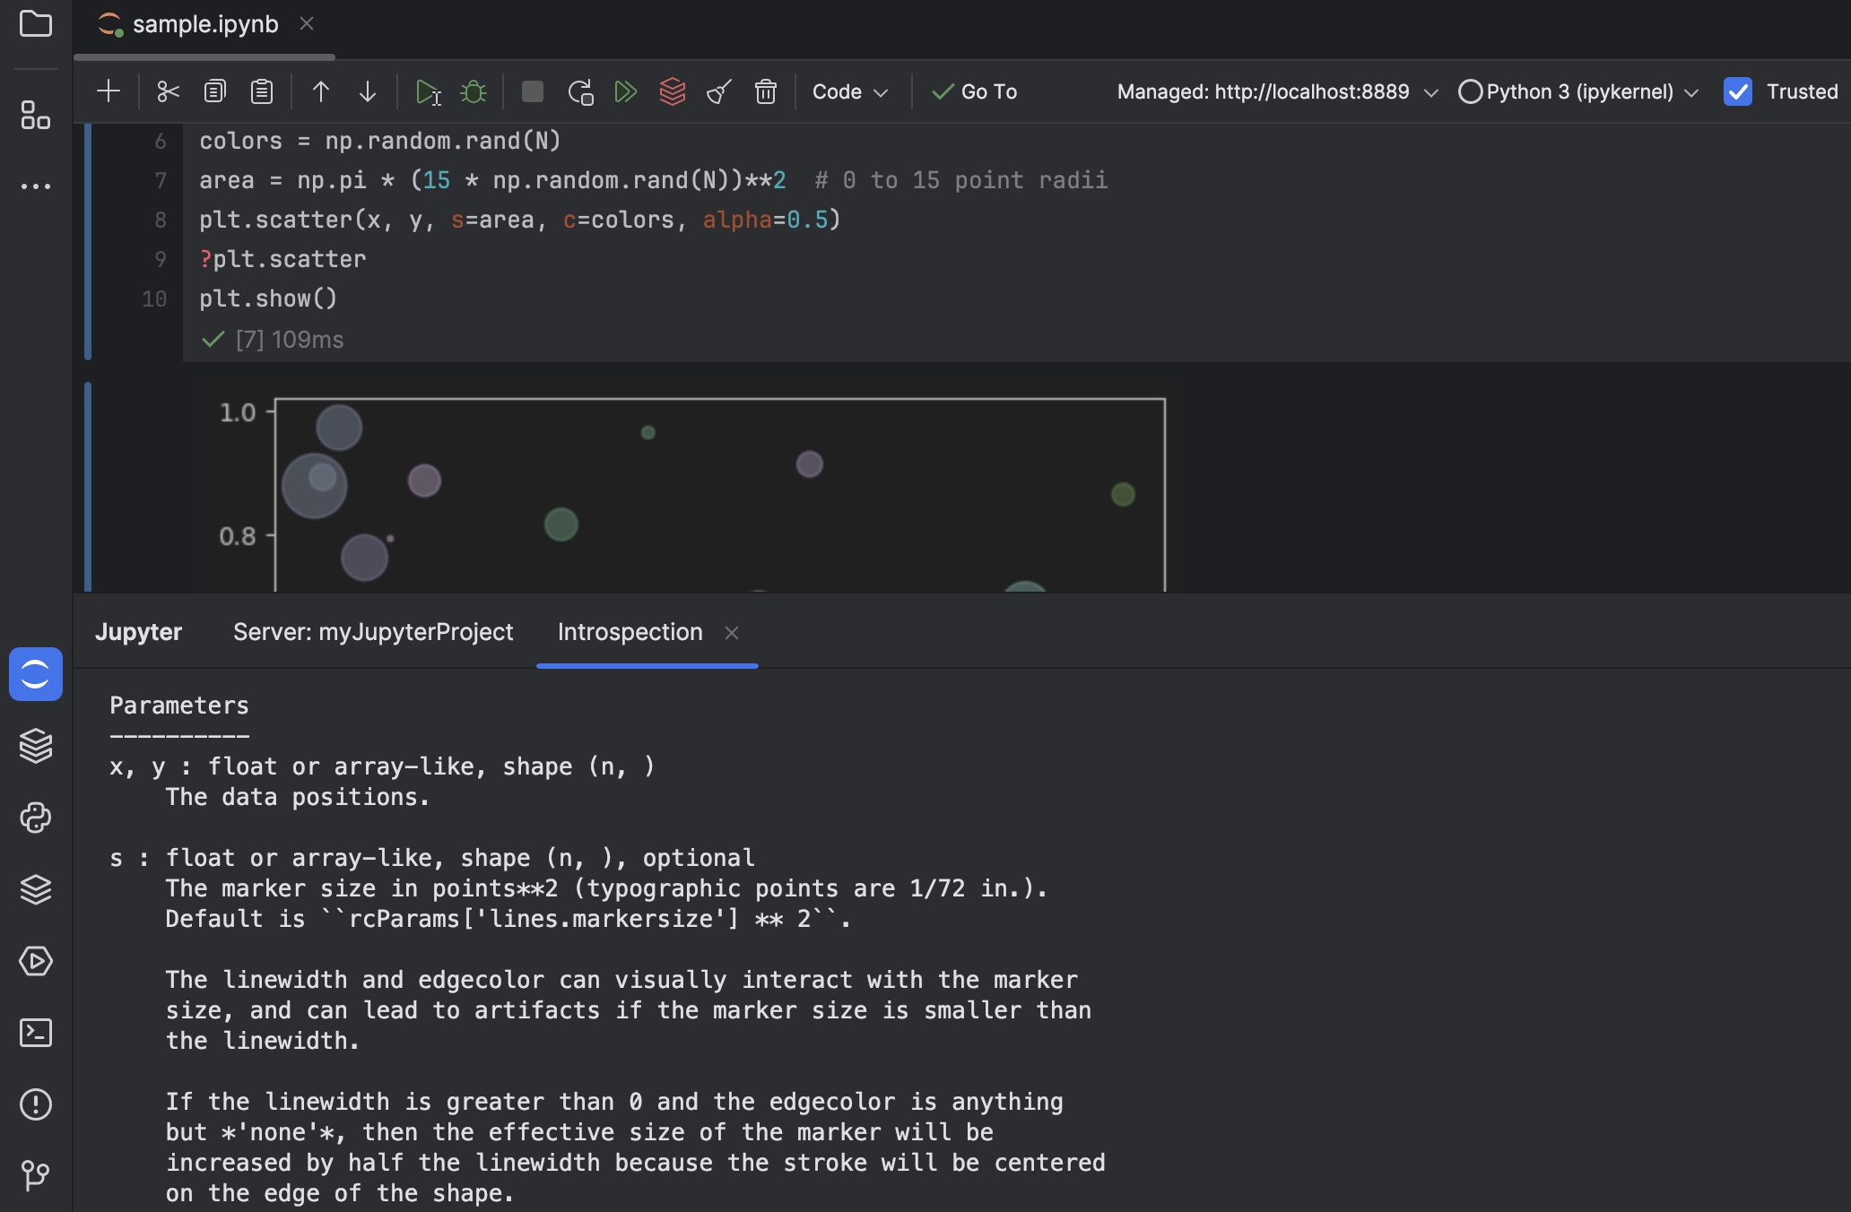Clear all cell outputs
The width and height of the screenshot is (1851, 1212).
[717, 91]
